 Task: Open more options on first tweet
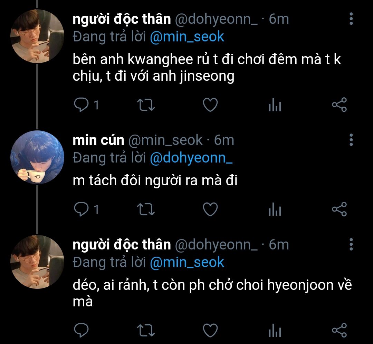(351, 19)
